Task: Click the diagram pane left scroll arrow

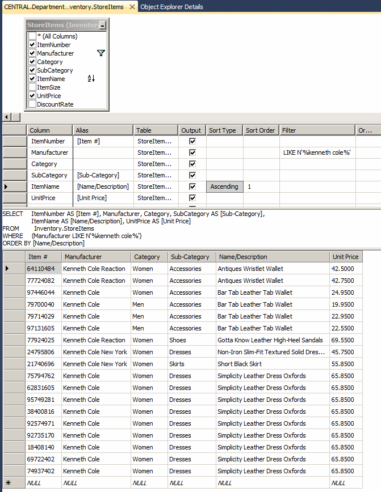Action: coord(6,117)
